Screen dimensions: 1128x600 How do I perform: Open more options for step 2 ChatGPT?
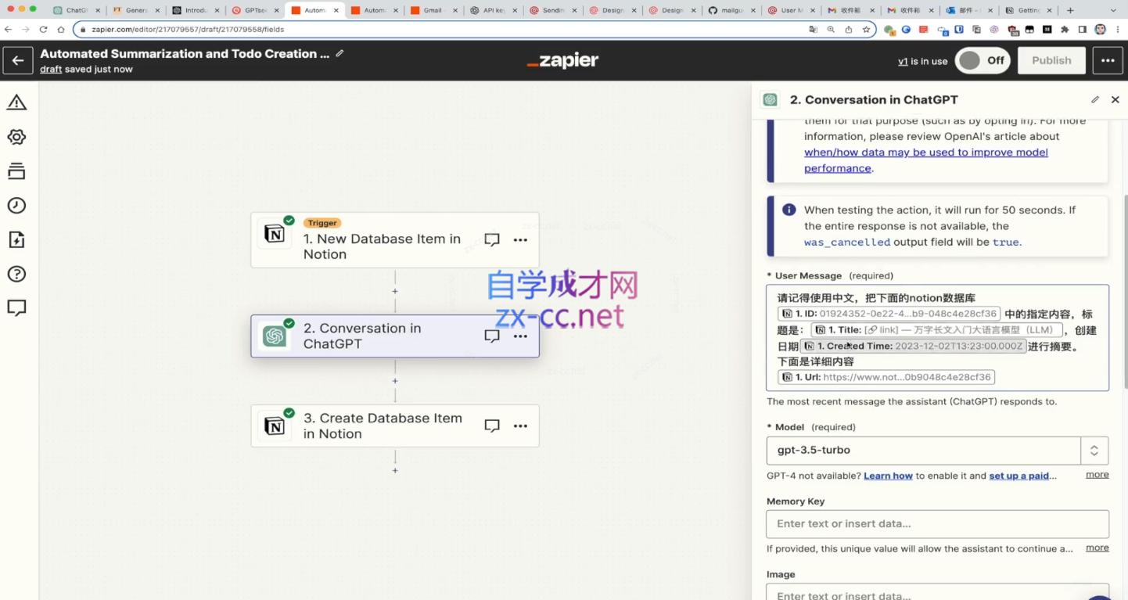pos(520,336)
